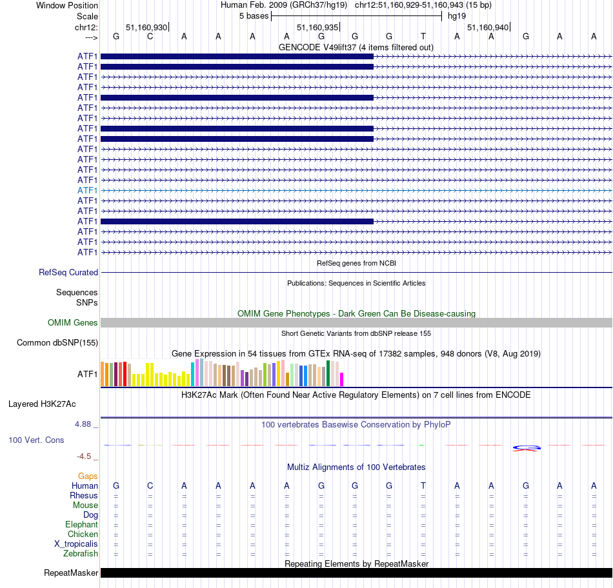Open OMIM Gene Phenotypes track title

356,313
